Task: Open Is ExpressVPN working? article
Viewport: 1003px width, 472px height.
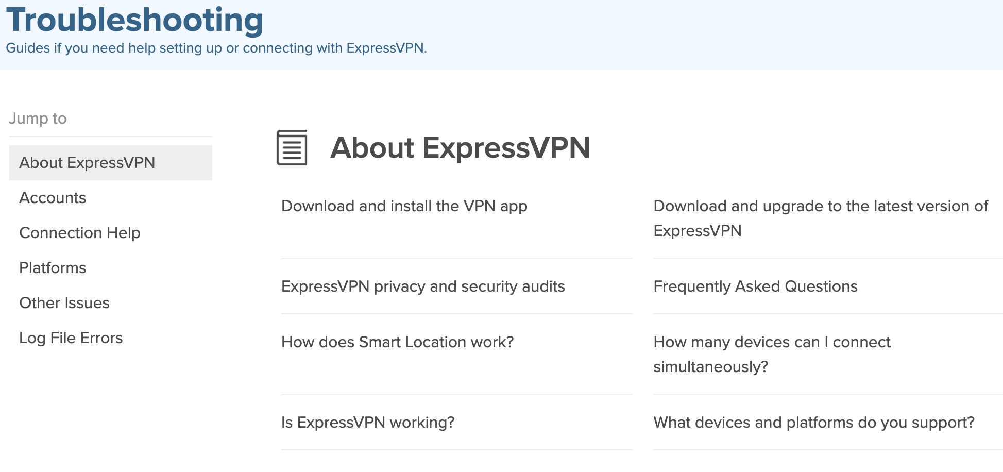Action: tap(368, 423)
